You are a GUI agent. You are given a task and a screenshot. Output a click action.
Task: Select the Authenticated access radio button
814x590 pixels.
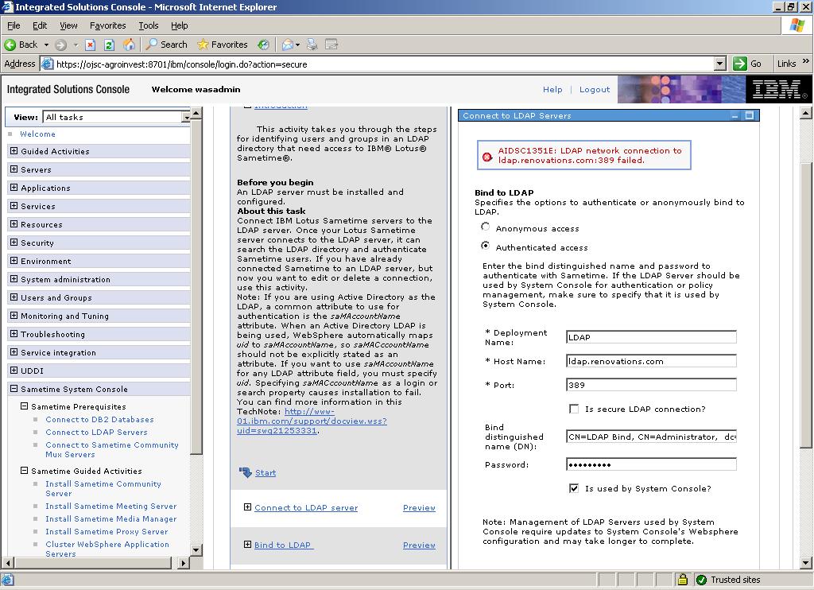click(x=486, y=246)
